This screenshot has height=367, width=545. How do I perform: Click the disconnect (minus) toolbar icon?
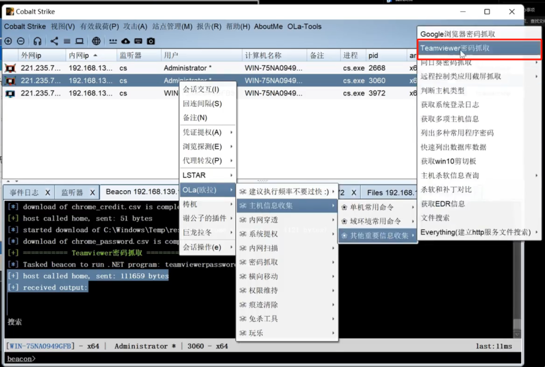click(21, 41)
